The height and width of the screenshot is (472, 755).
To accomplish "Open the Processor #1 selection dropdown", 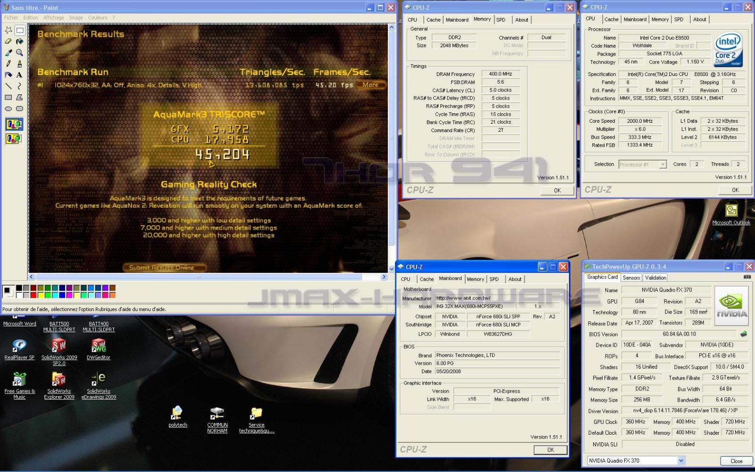I will tap(663, 164).
